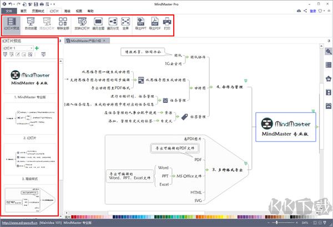Switch to the 首页 home tab
This screenshot has height=227, width=333.
click(23, 11)
